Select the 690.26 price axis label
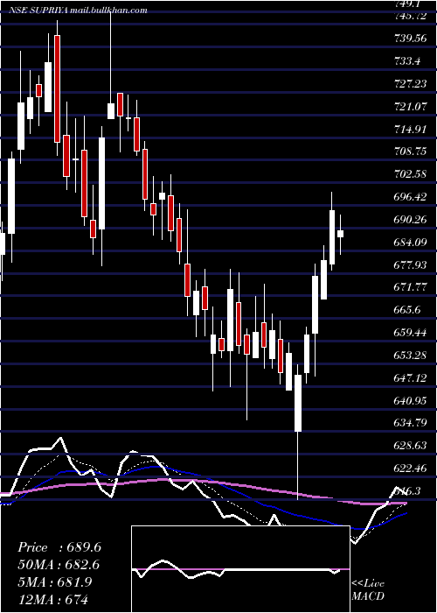The height and width of the screenshot is (613, 437). (x=408, y=220)
